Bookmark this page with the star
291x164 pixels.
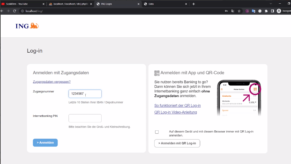239,11
